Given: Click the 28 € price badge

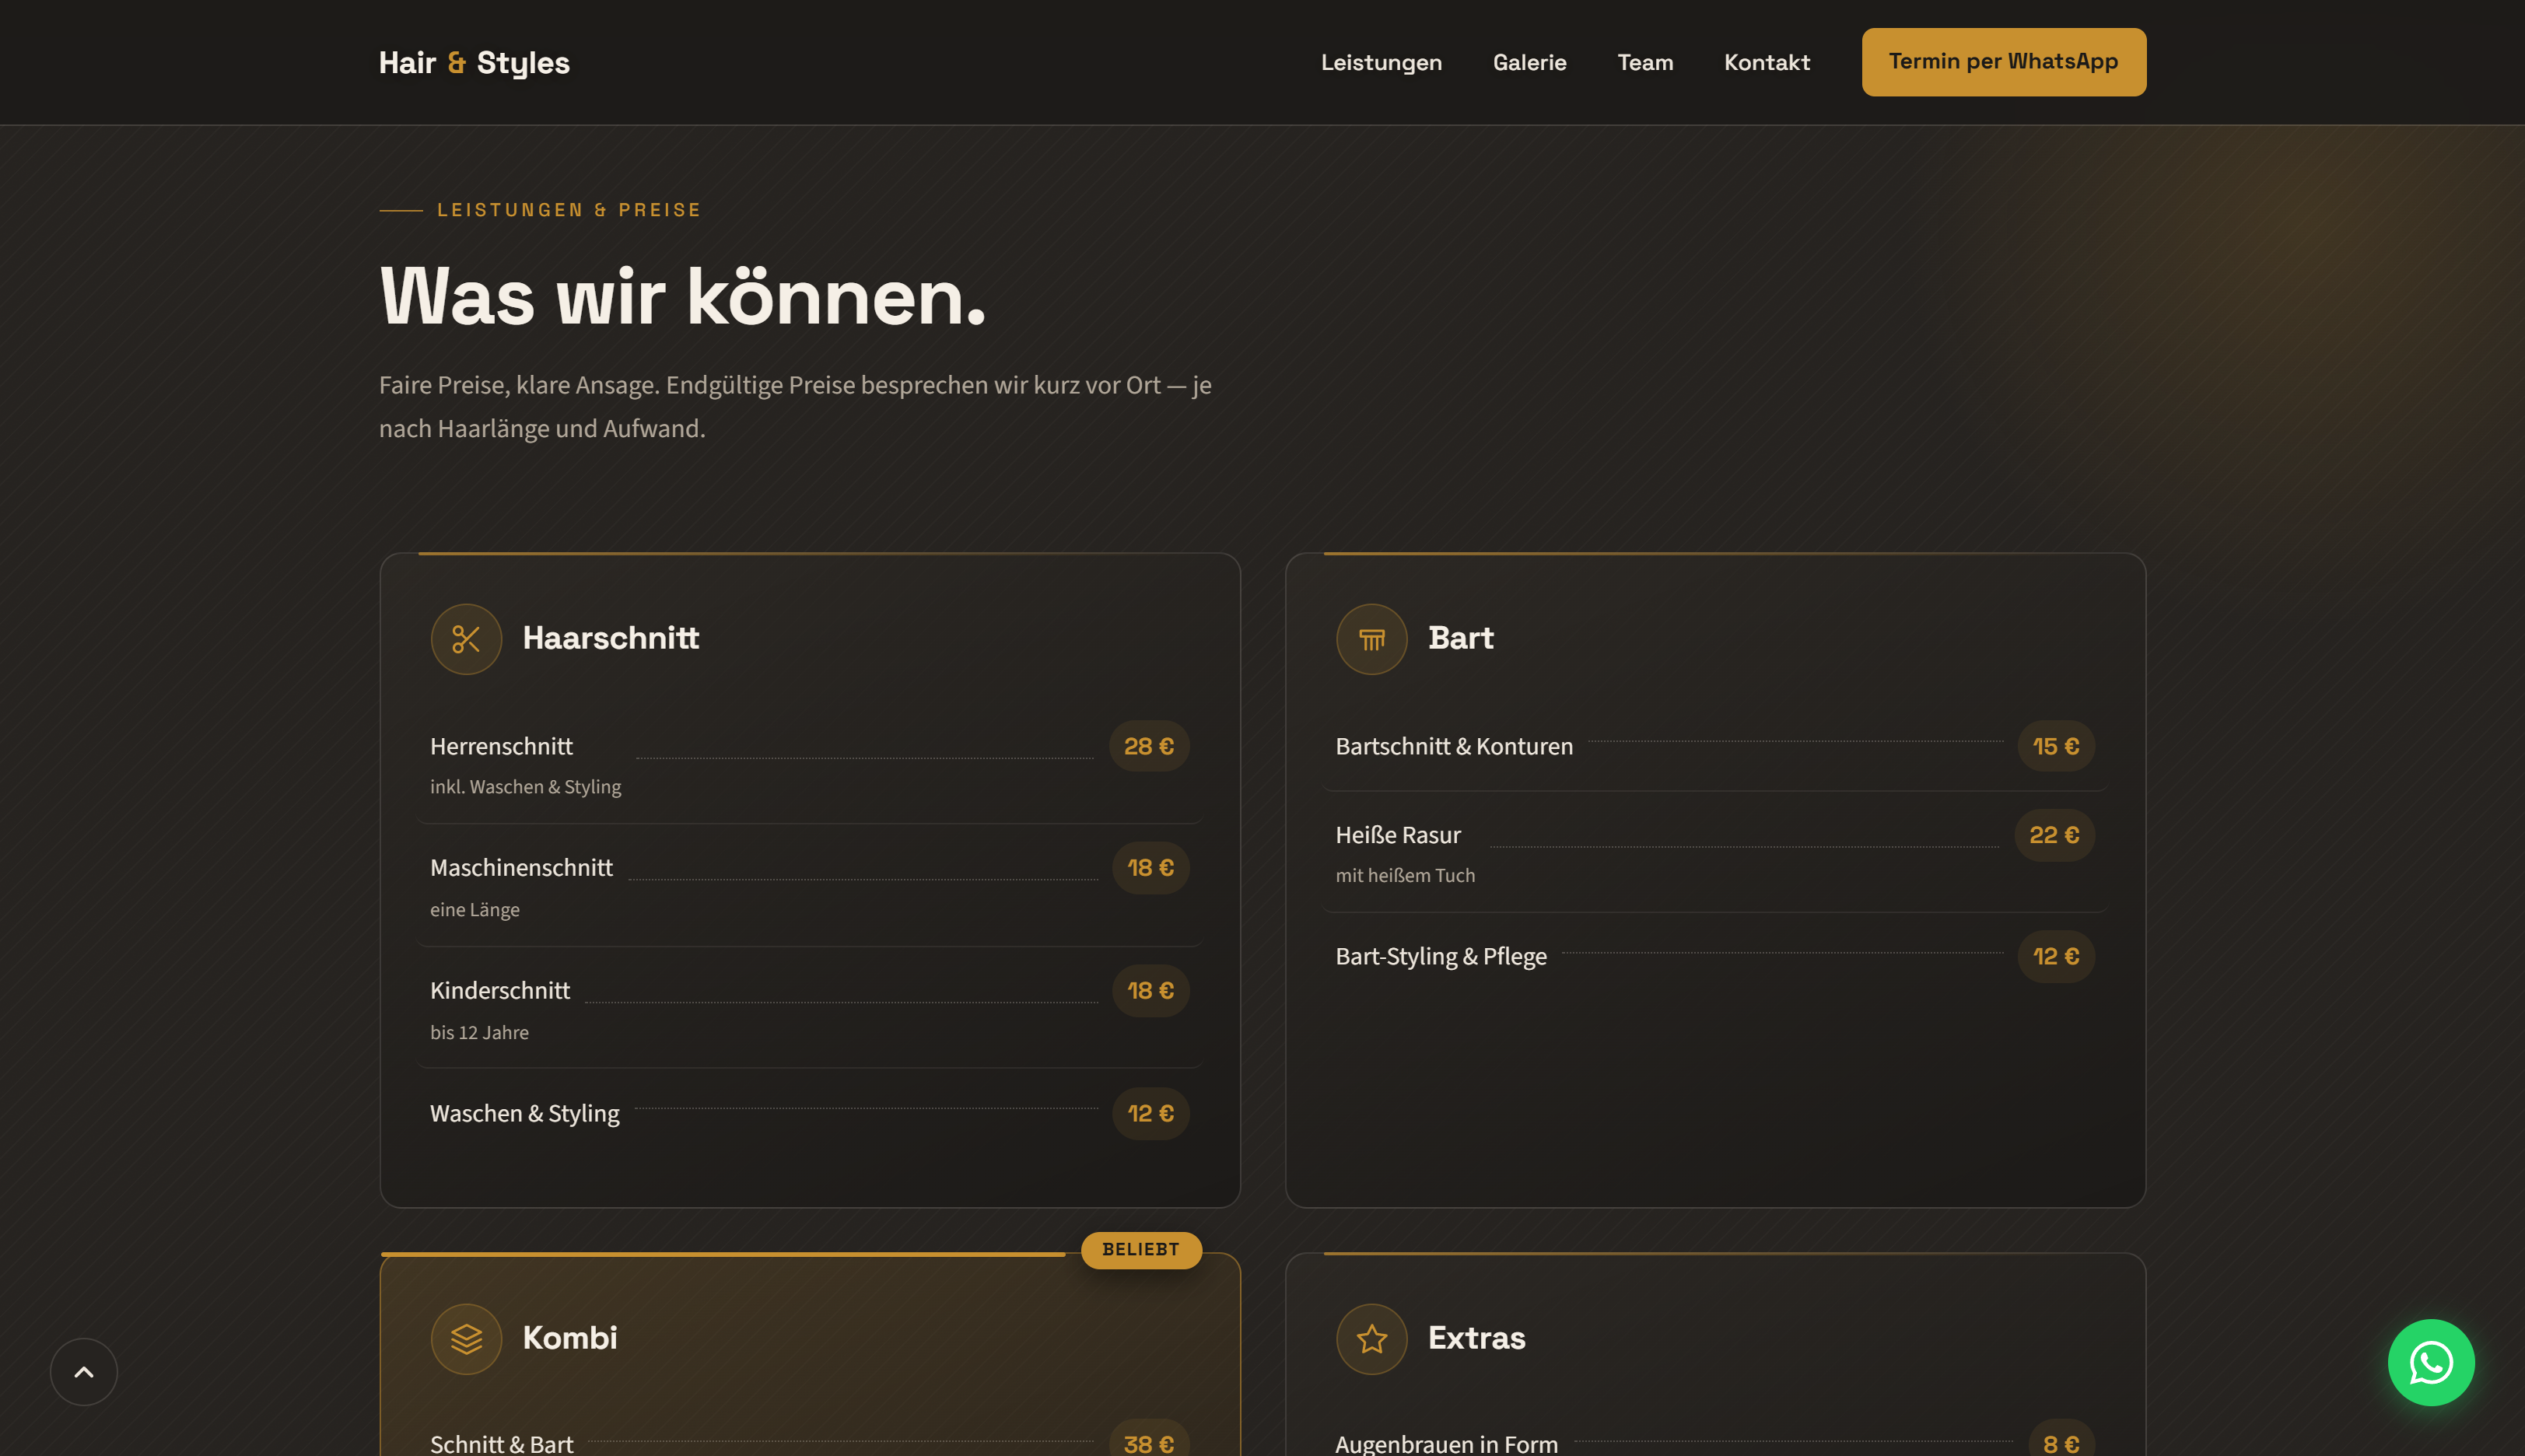Looking at the screenshot, I should 1149,746.
